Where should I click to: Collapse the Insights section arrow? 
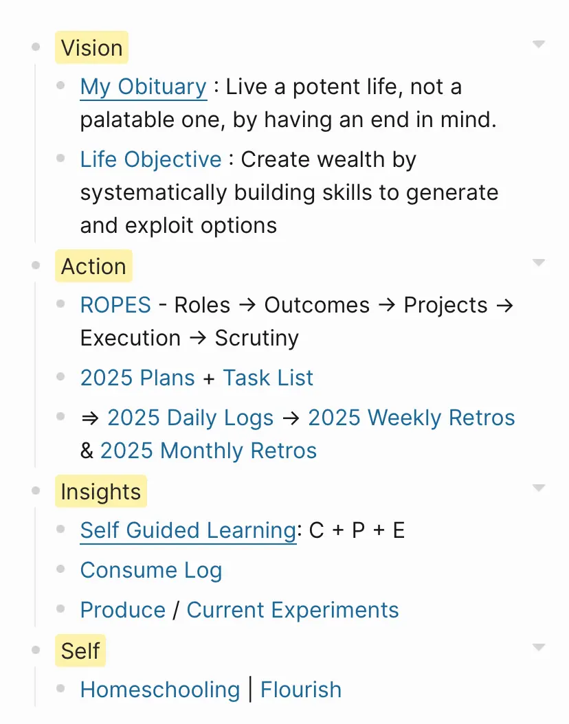(x=539, y=488)
